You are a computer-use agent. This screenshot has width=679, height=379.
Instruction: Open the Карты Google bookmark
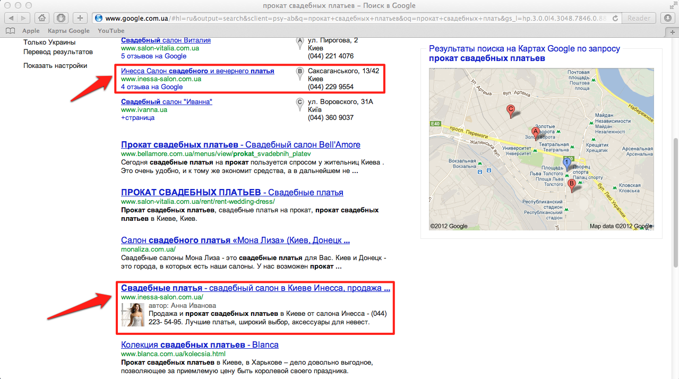69,31
